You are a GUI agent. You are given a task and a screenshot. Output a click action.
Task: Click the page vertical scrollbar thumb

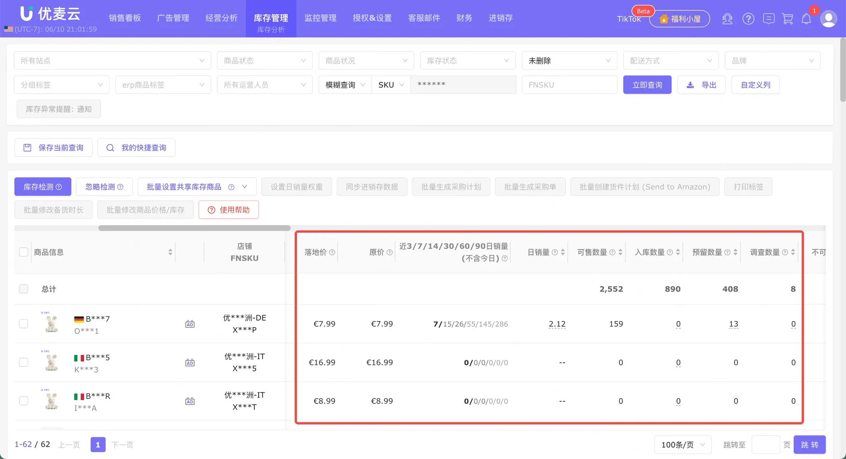tap(842, 70)
